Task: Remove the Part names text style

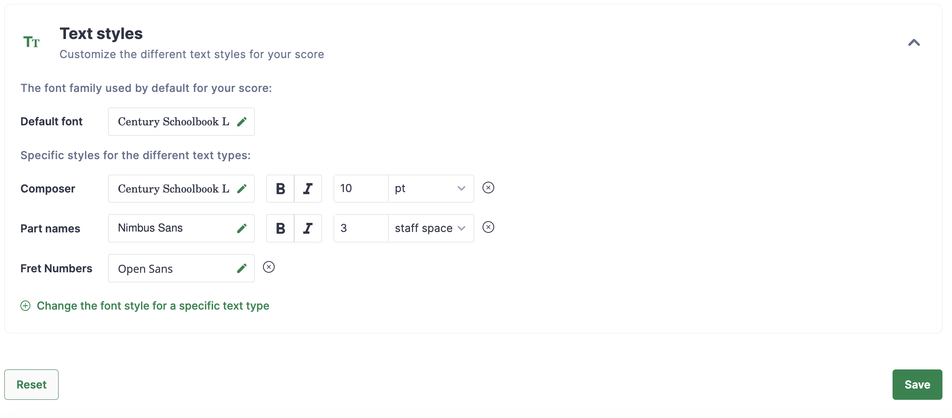Action: (x=488, y=227)
